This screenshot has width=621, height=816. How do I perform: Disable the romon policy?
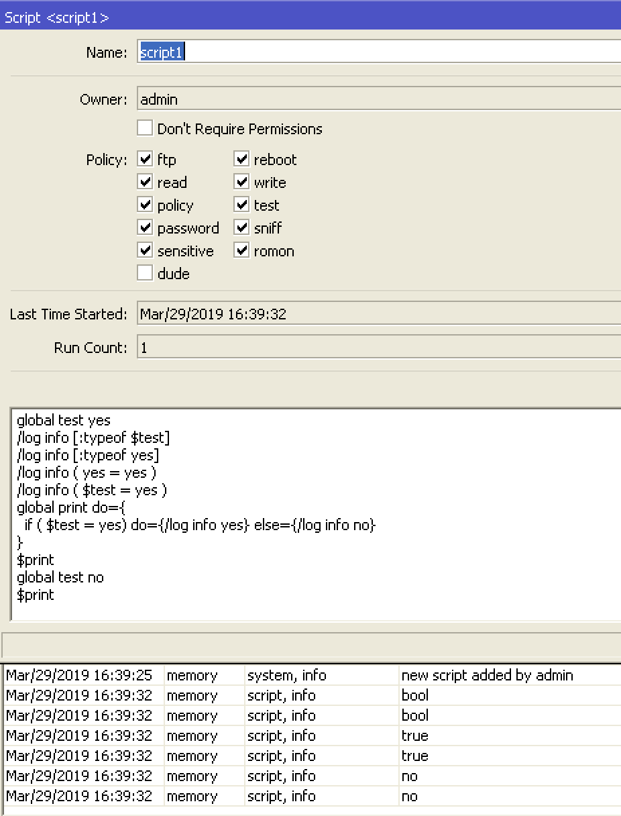pos(241,250)
